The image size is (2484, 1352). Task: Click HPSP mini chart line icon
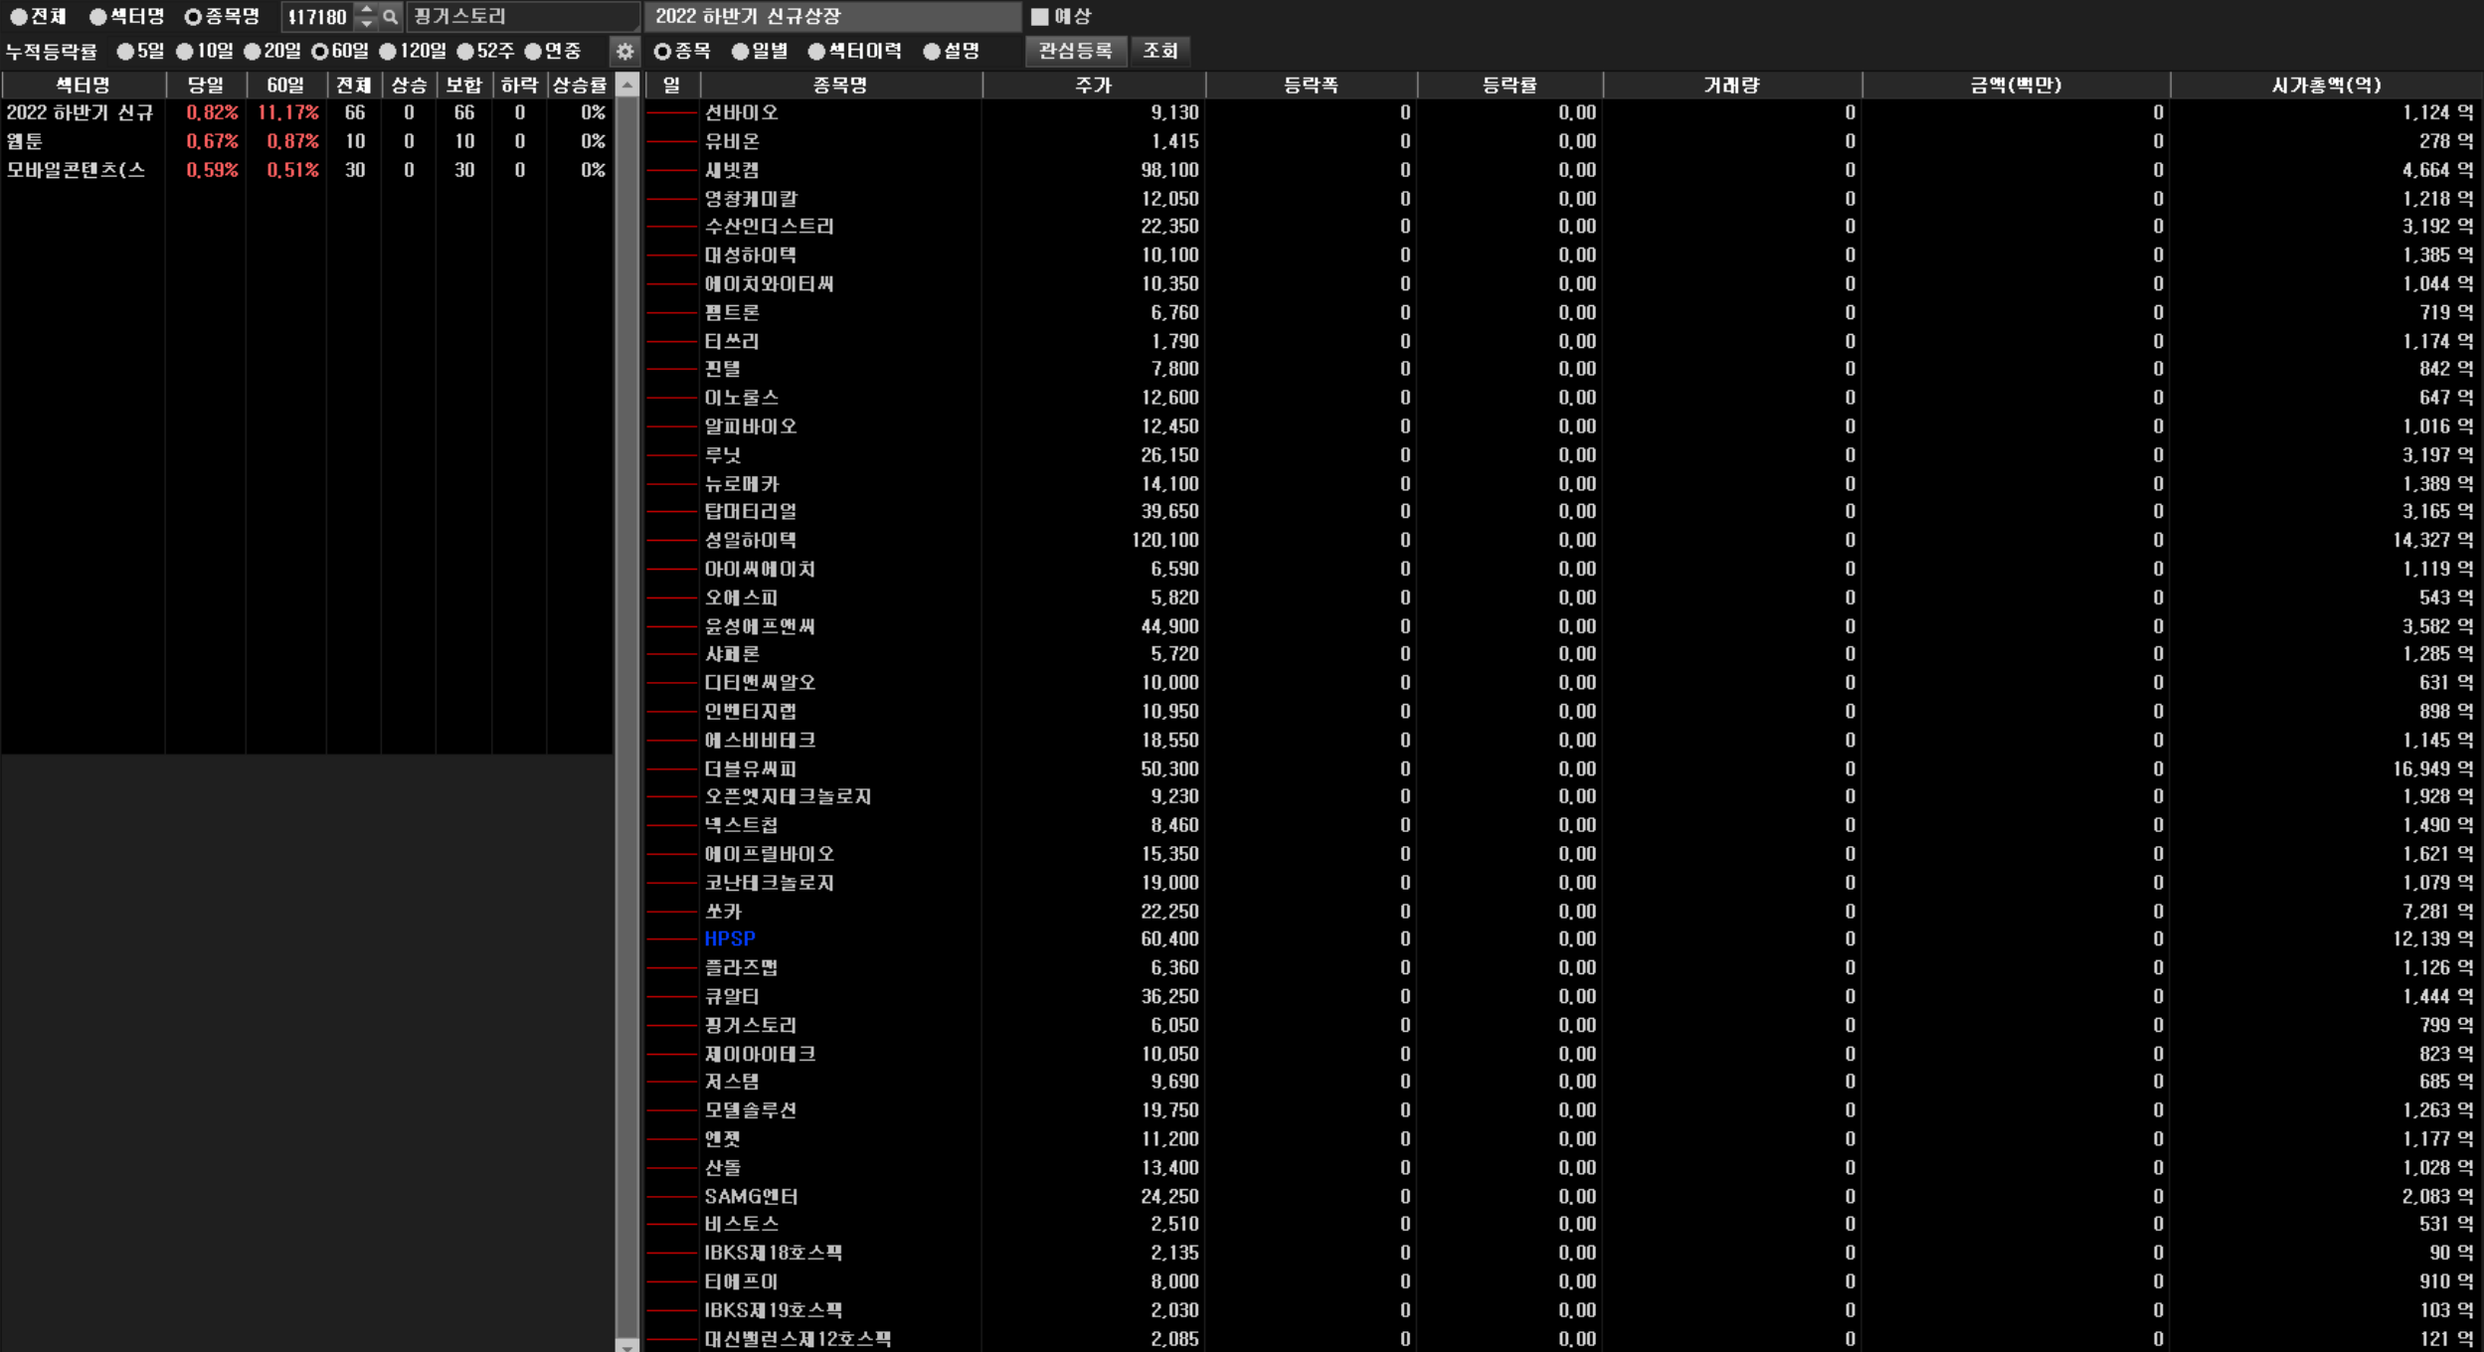coord(672,939)
